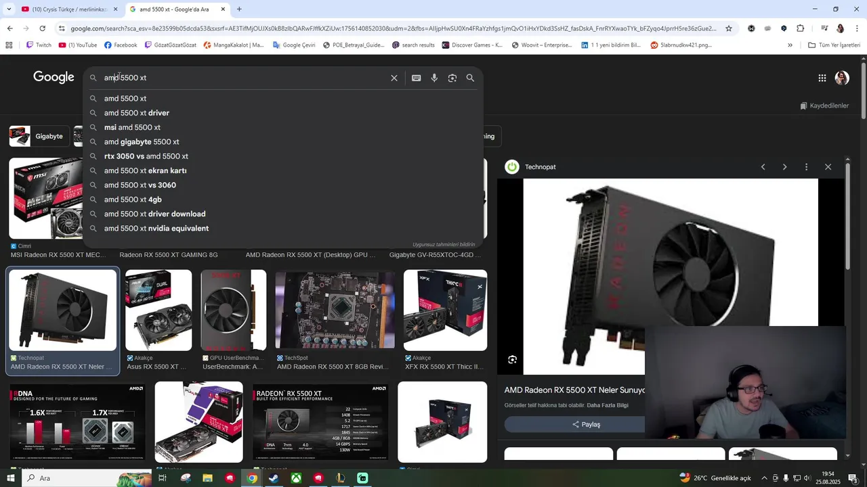Close the image preview panel
Image resolution: width=867 pixels, height=487 pixels.
coord(828,167)
